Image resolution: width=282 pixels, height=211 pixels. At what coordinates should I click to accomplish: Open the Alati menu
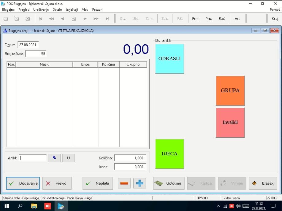click(85, 9)
